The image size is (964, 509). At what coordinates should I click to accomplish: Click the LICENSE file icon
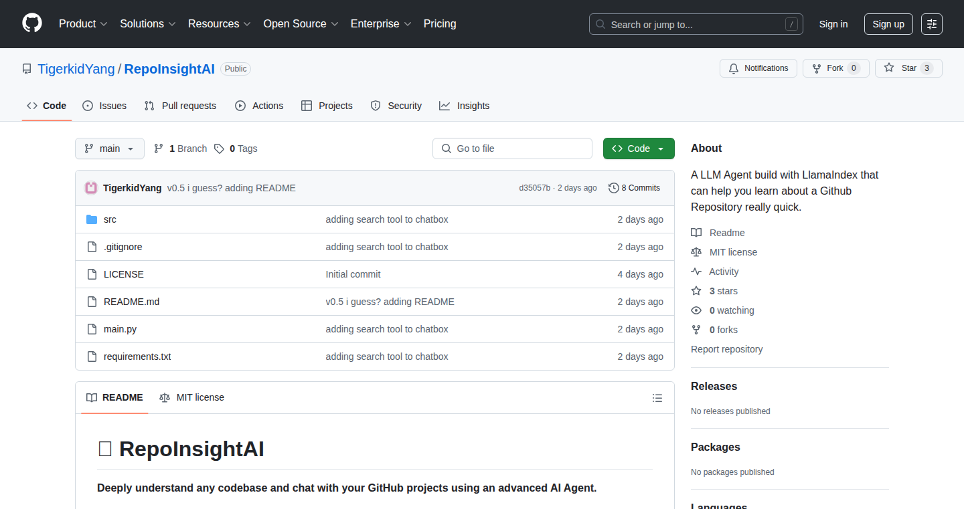[92, 274]
